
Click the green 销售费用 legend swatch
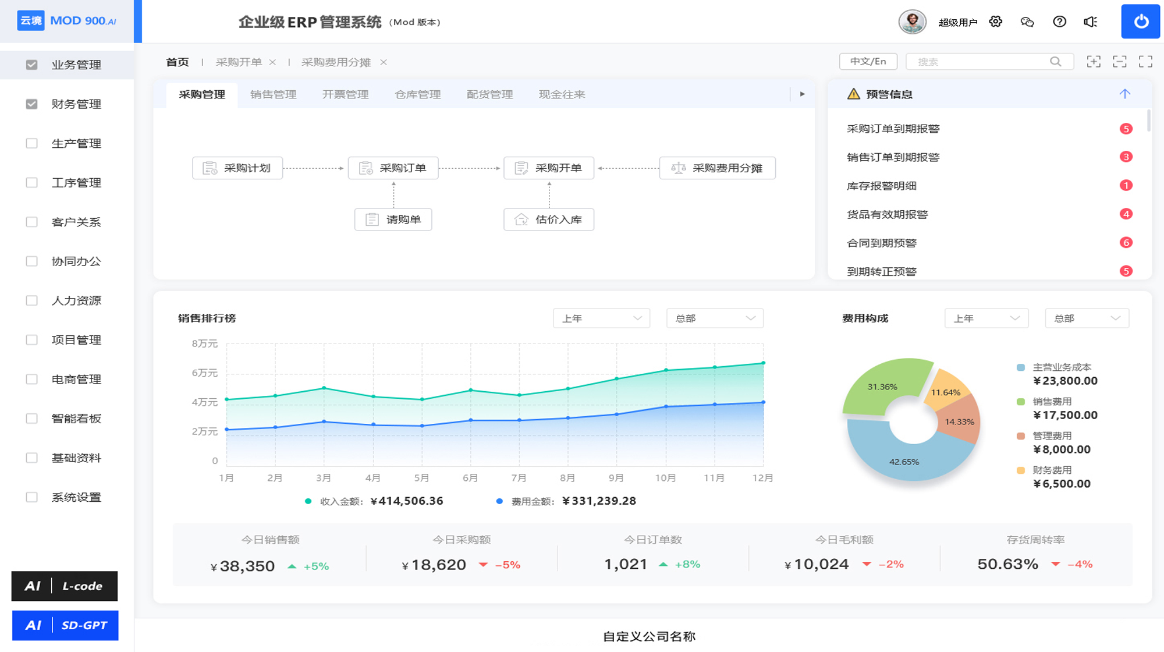pos(1020,402)
